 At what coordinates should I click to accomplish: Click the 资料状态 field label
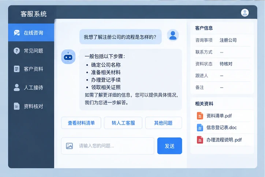(204, 64)
